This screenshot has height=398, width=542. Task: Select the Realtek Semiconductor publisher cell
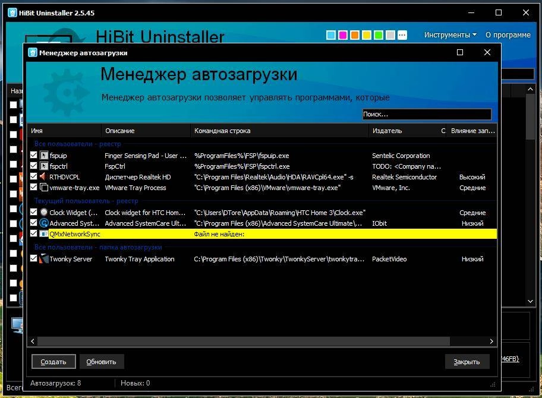coord(405,177)
